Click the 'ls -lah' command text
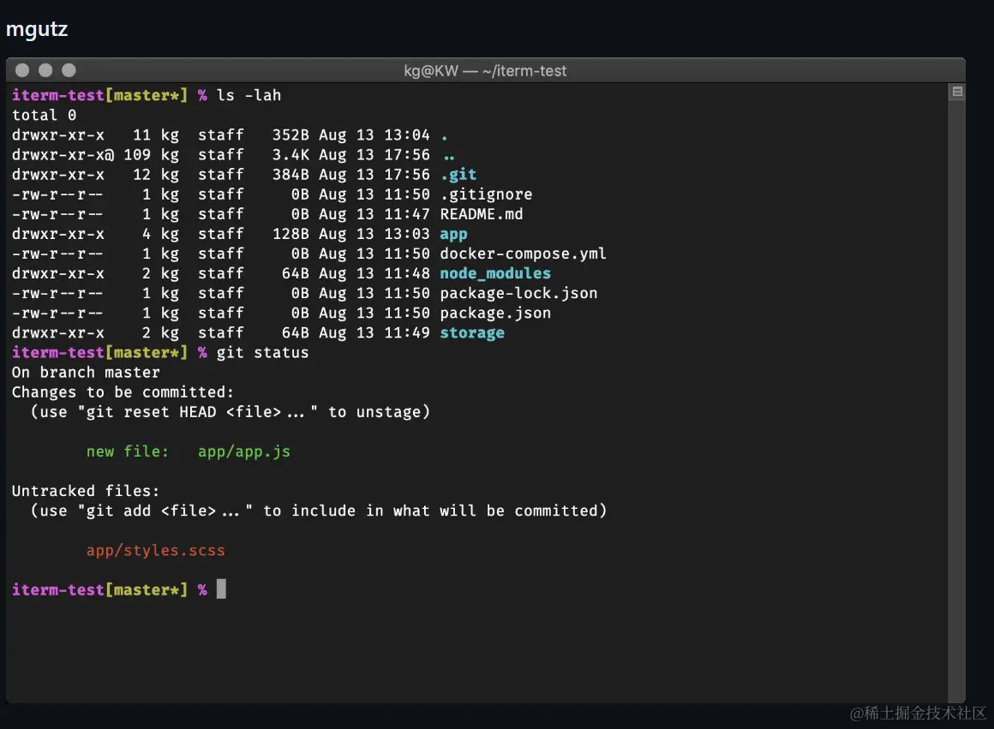Image resolution: width=994 pixels, height=729 pixels. tap(248, 95)
